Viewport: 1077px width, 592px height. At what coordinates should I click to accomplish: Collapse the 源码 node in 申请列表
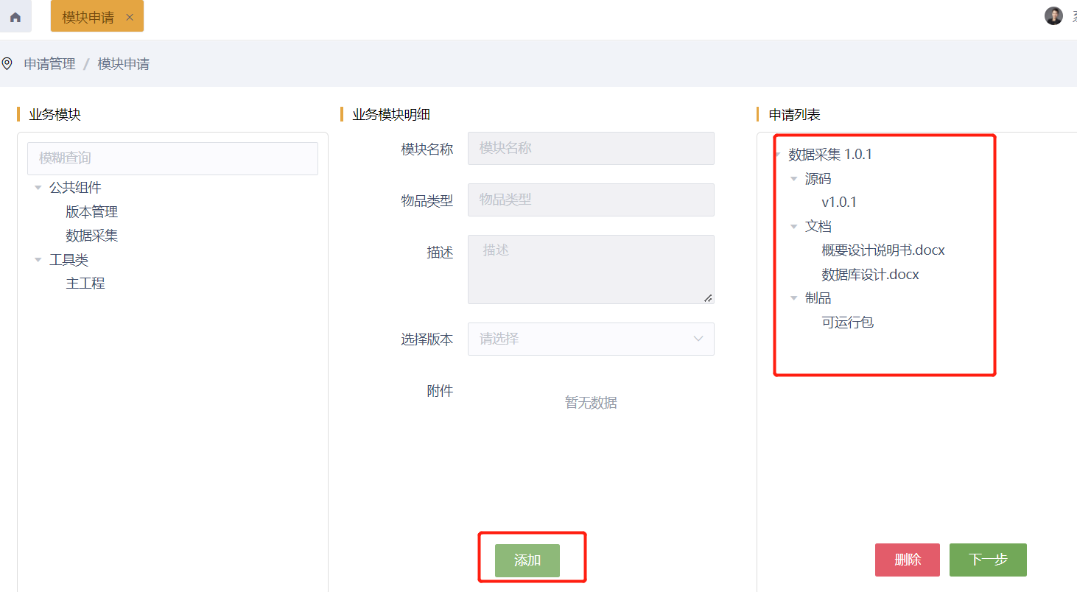pyautogui.click(x=793, y=179)
